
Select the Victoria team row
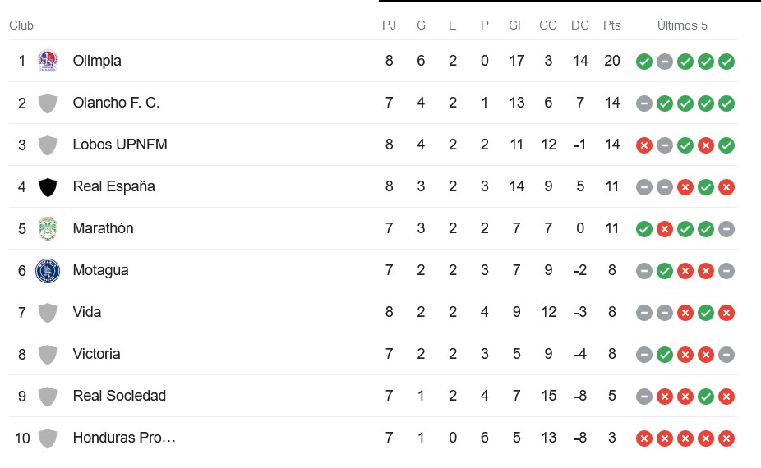(x=373, y=354)
